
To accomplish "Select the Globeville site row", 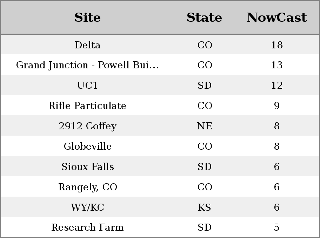I will [160, 146].
